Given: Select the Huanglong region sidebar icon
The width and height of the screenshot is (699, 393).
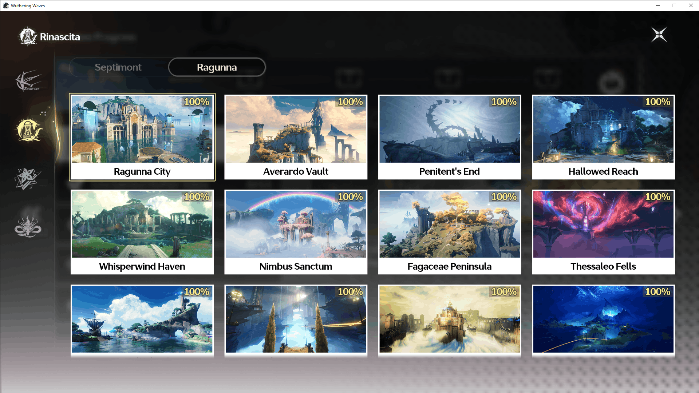Looking at the screenshot, I should click(28, 81).
